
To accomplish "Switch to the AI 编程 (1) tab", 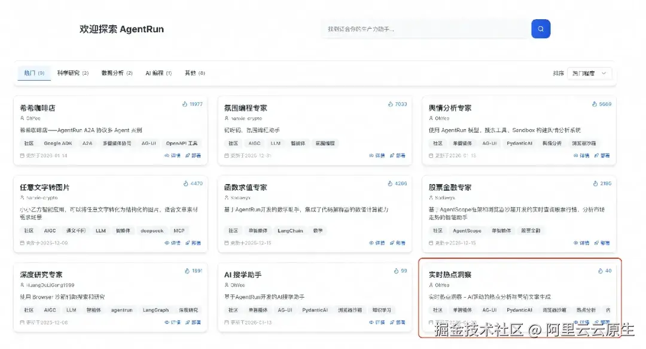I will pyautogui.click(x=159, y=73).
